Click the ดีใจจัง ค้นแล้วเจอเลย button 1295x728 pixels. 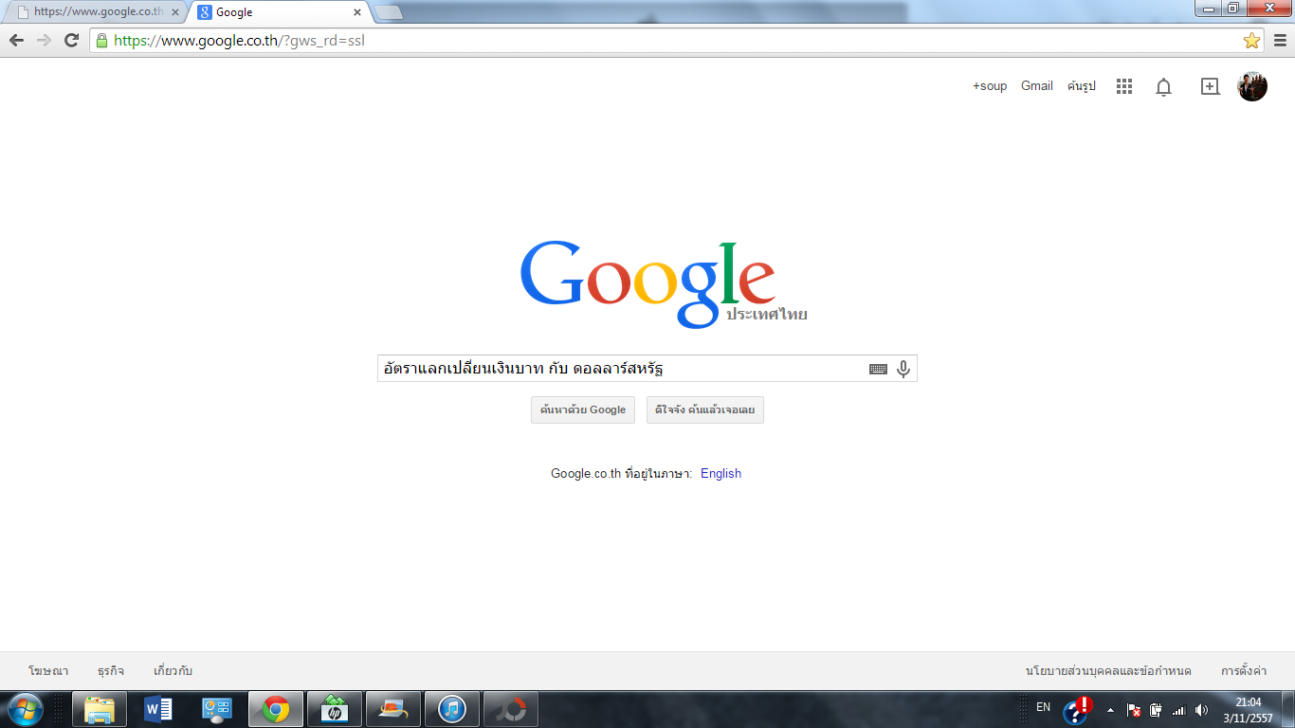coord(705,409)
